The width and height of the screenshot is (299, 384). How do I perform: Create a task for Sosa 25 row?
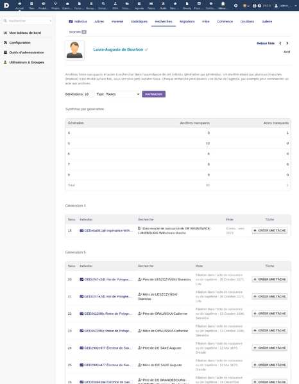pyautogui.click(x=269, y=365)
